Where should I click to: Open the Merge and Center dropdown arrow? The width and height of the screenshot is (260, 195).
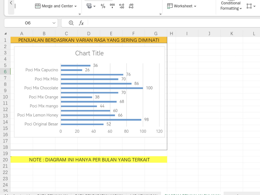(76, 6)
